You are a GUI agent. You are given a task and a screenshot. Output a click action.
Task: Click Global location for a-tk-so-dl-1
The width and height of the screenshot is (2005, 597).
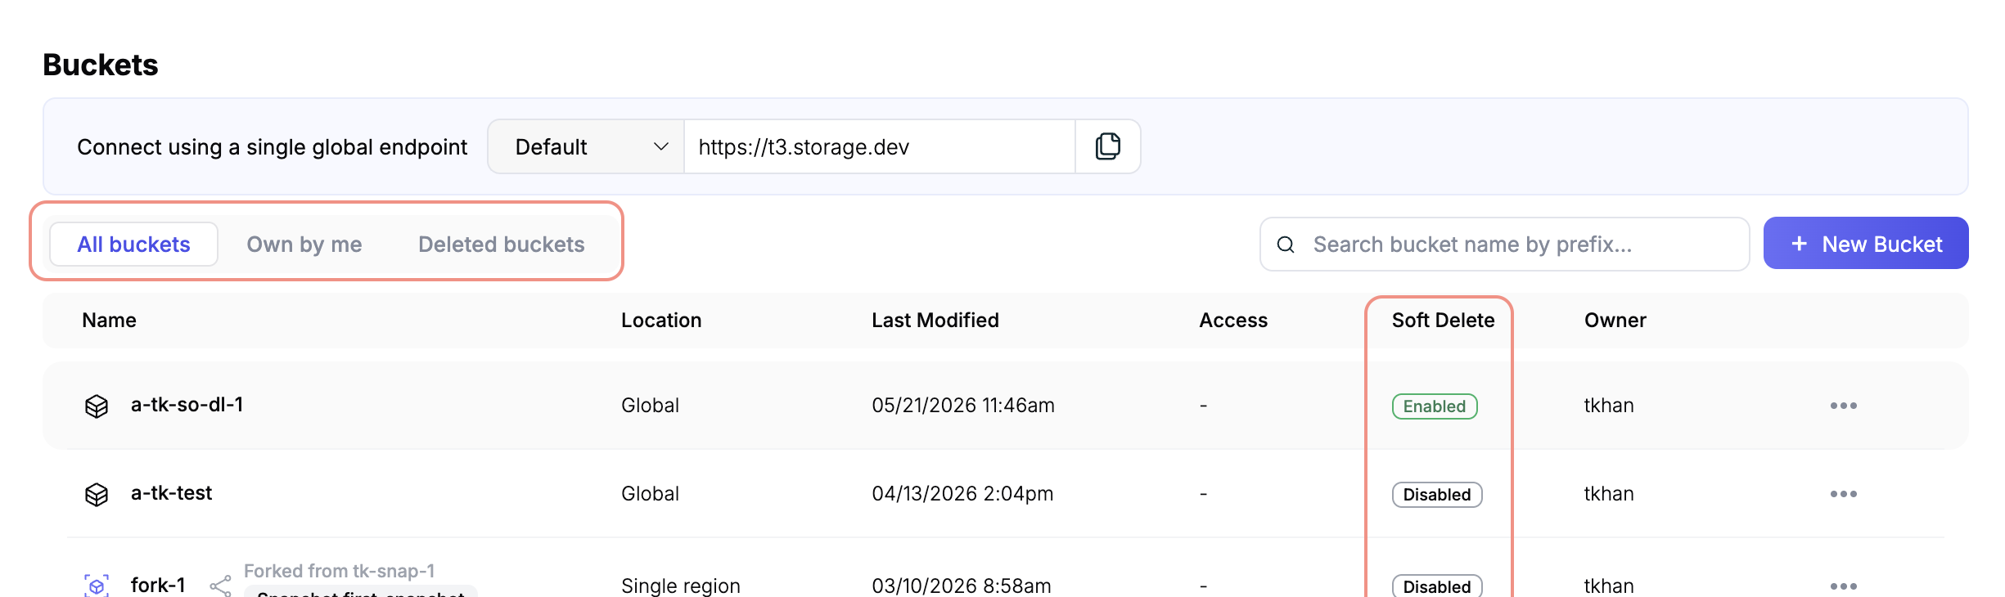650,406
